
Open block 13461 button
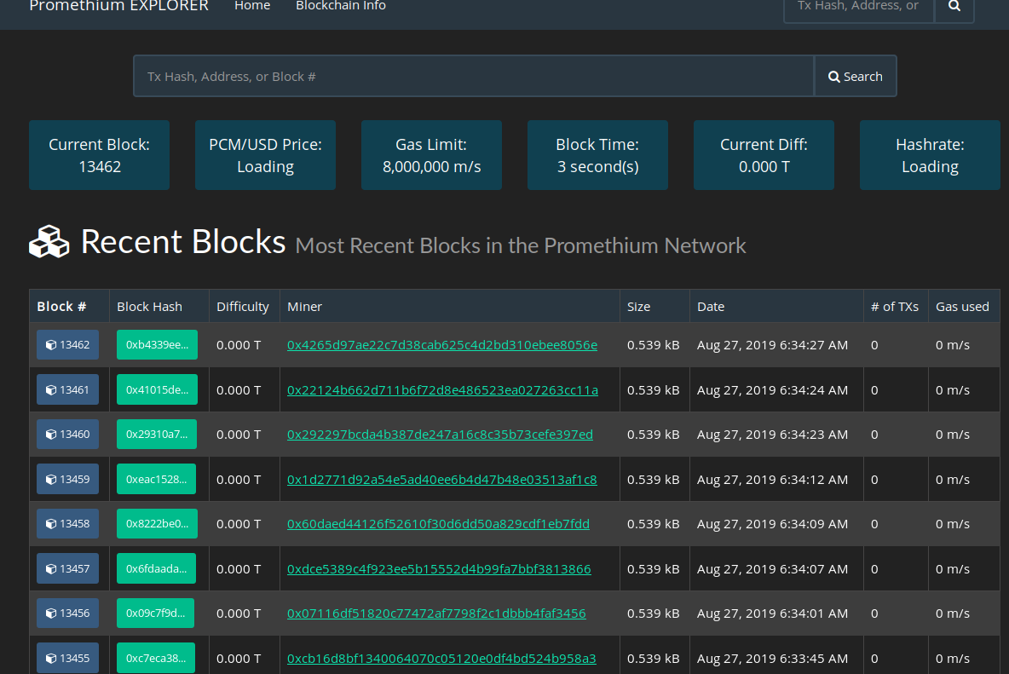(x=67, y=389)
